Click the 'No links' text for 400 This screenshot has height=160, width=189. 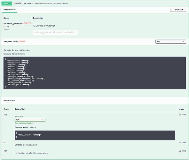click(182, 143)
